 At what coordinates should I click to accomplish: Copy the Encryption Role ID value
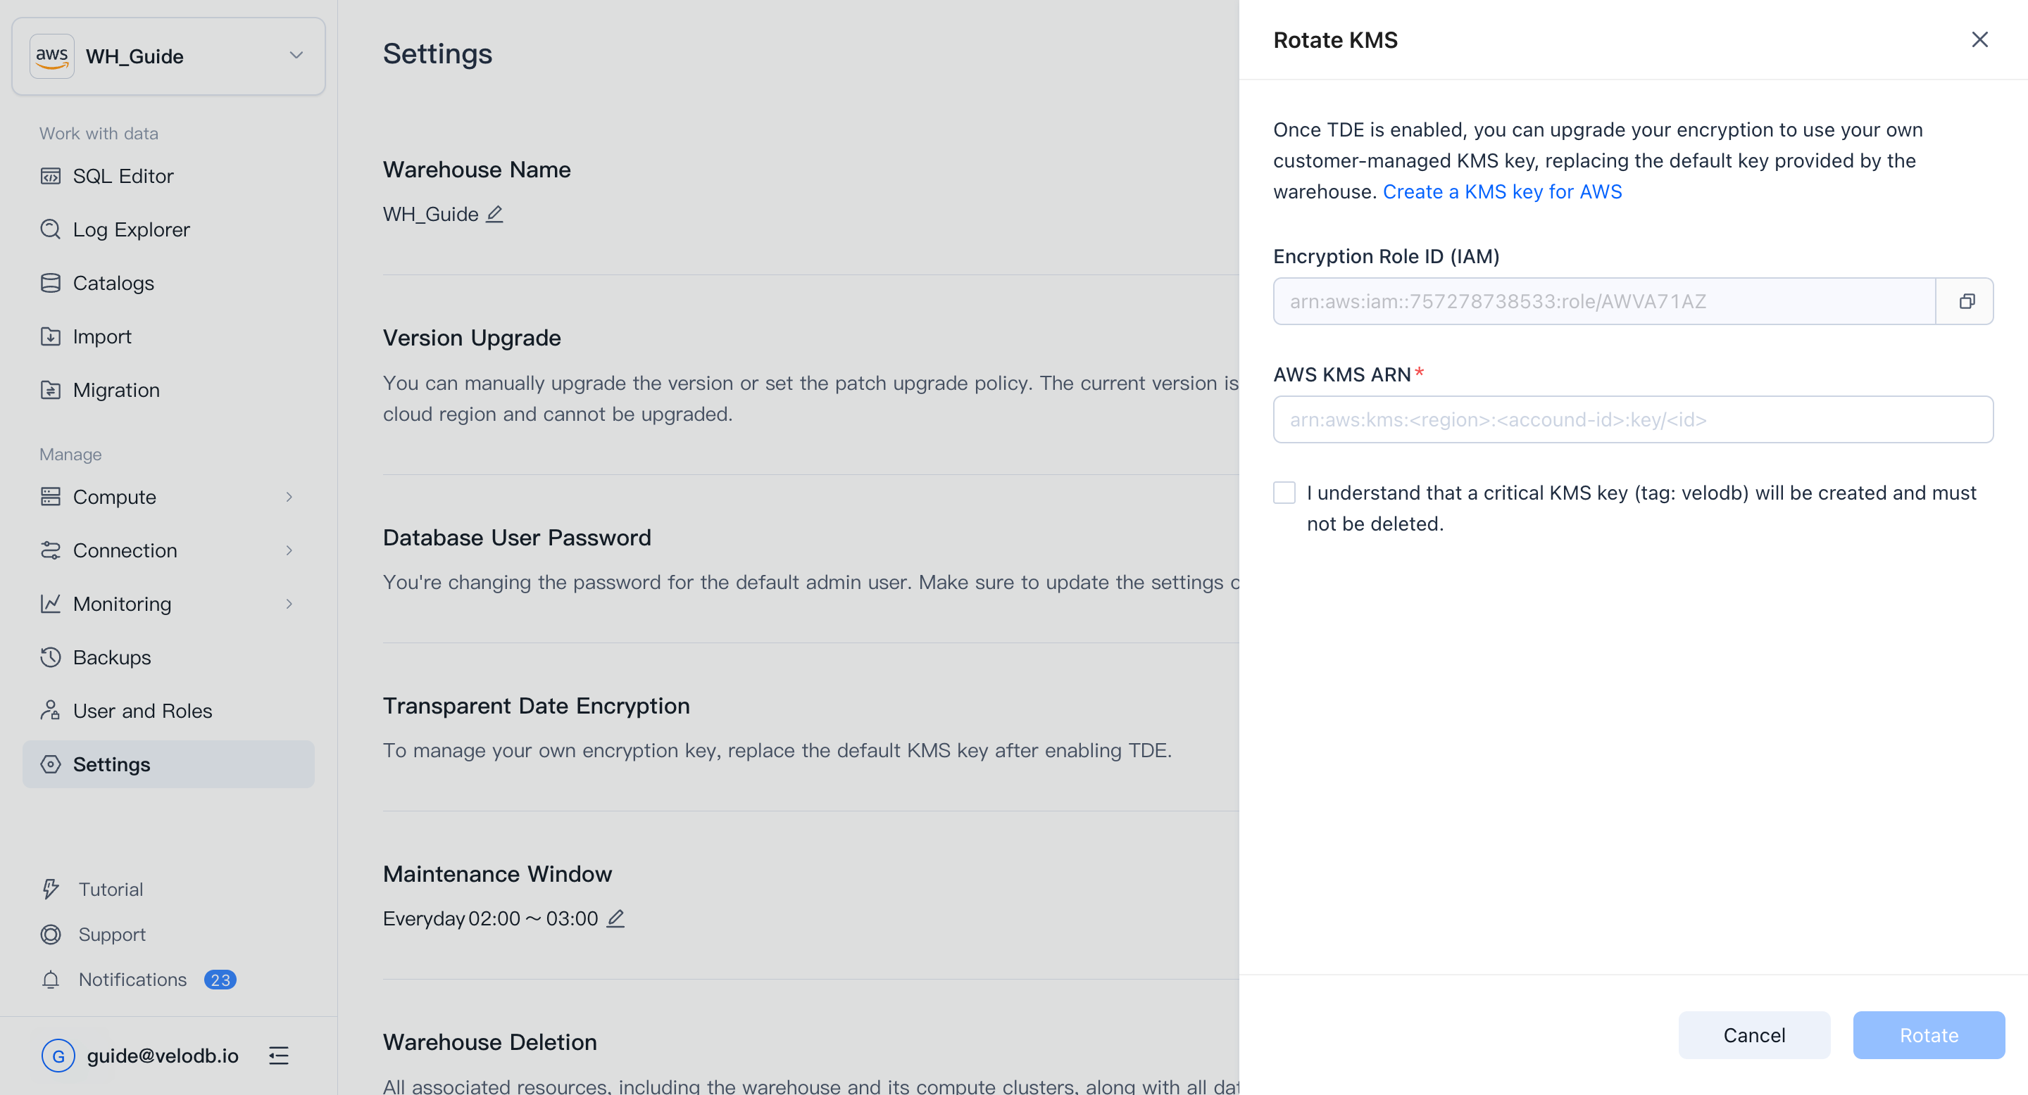pyautogui.click(x=1965, y=301)
